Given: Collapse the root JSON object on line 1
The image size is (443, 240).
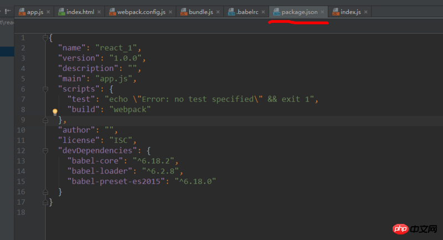Looking at the screenshot, I should click(45, 38).
